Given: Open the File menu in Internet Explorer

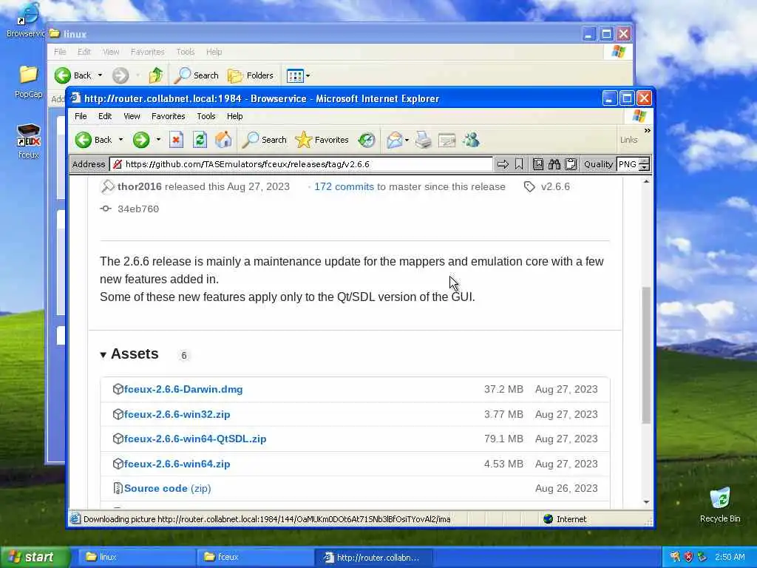Looking at the screenshot, I should click(x=81, y=116).
